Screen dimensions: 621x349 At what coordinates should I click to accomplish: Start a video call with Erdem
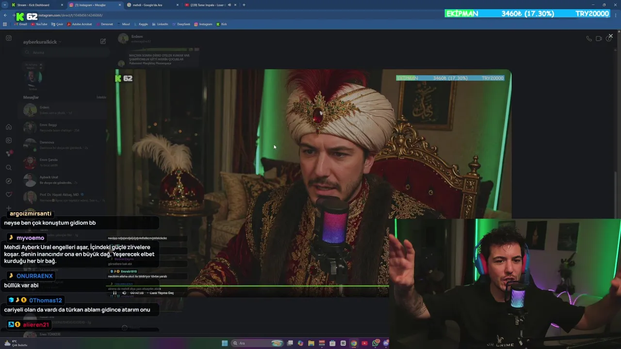(x=599, y=39)
